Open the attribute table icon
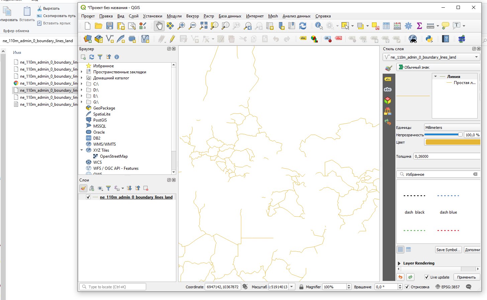The image size is (487, 300). click(386, 26)
